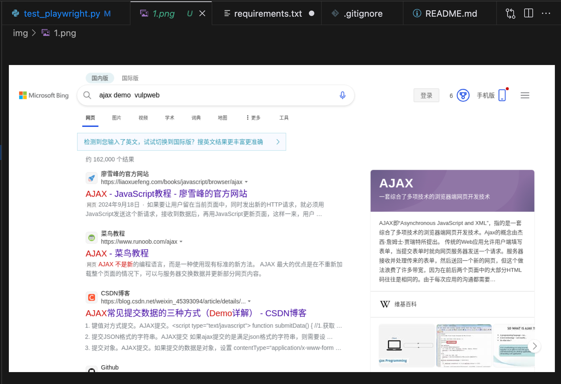Select the 视频 search tab

point(143,118)
